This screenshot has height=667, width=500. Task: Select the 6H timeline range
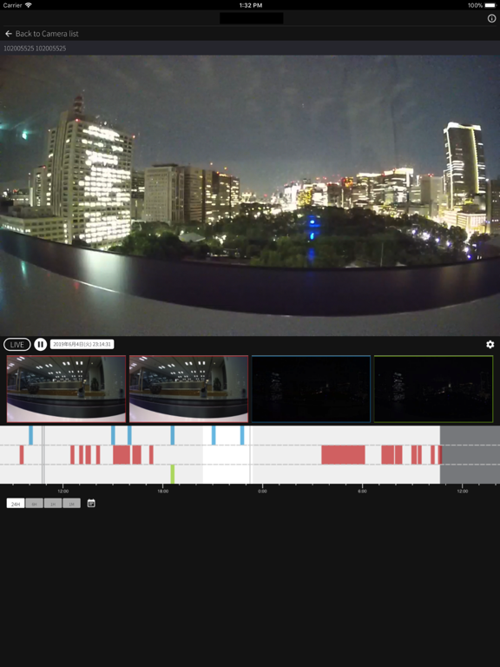[x=35, y=503]
